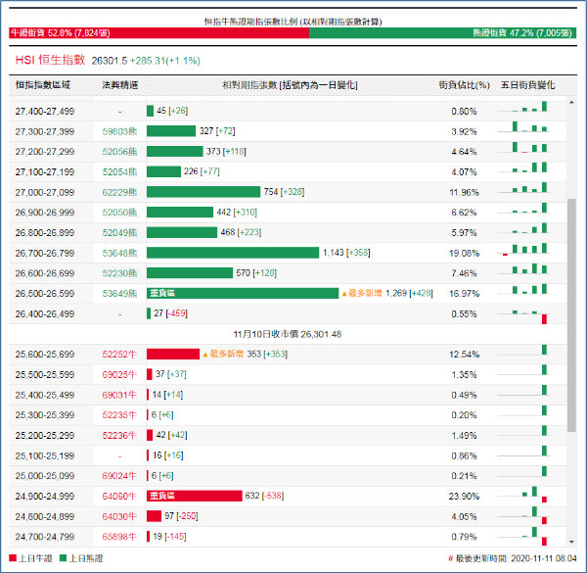Click the 重貨區 label on the red bar
The width and height of the screenshot is (587, 573).
[x=162, y=496]
